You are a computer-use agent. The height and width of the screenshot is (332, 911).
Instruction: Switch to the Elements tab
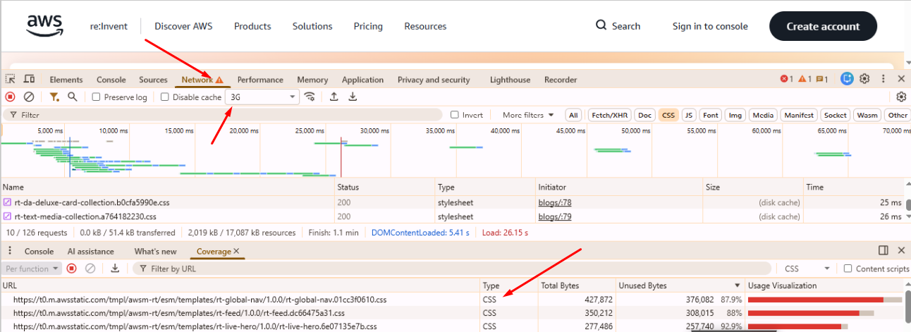66,80
